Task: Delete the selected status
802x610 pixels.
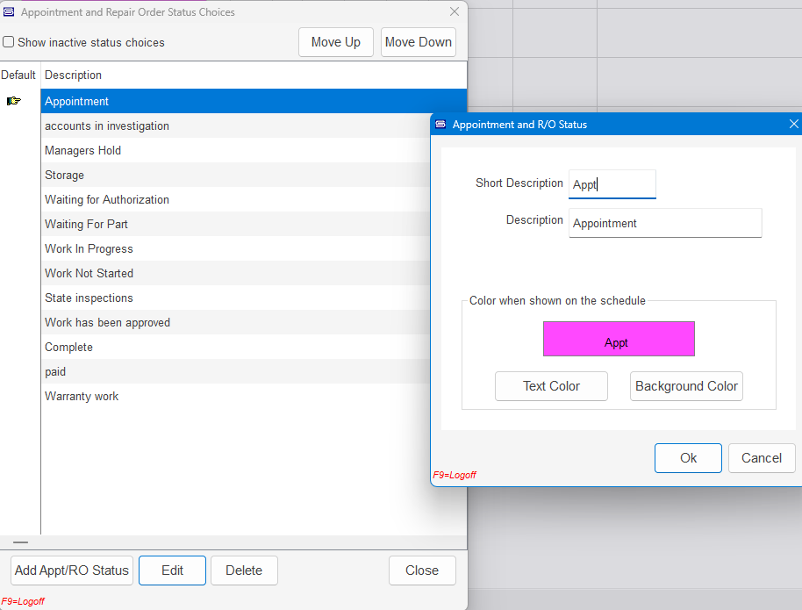Action: point(244,571)
